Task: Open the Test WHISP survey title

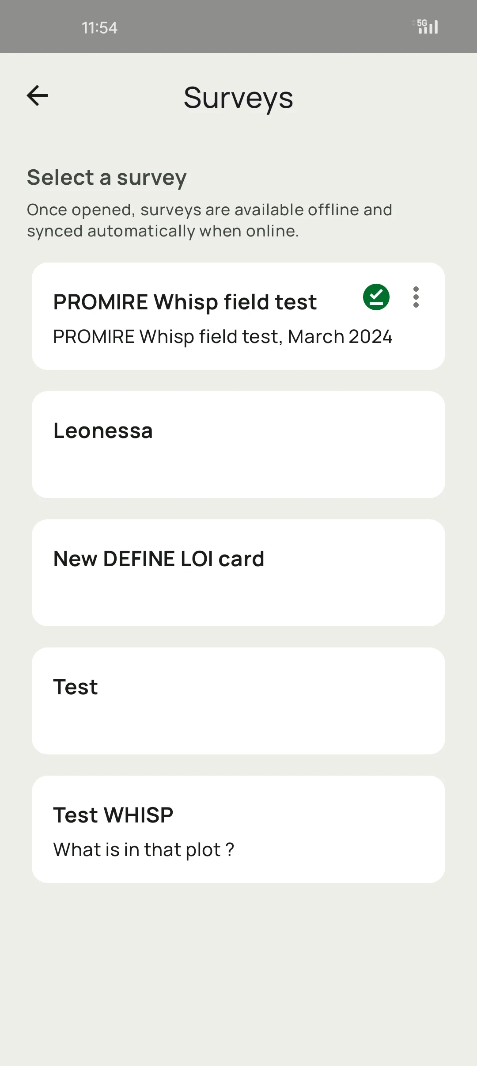Action: point(113,815)
